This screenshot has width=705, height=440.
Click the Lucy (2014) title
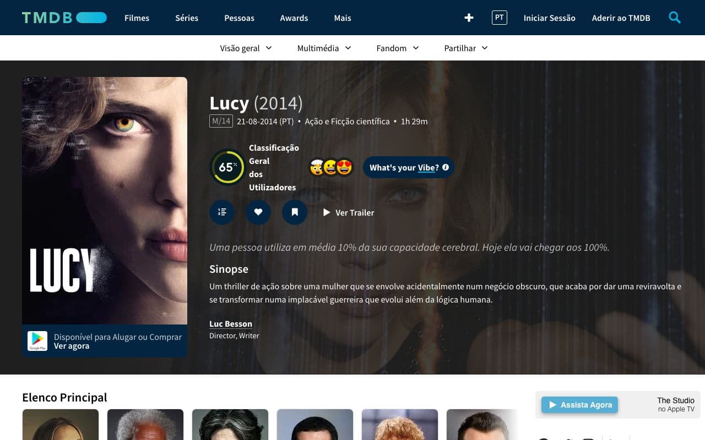[256, 103]
